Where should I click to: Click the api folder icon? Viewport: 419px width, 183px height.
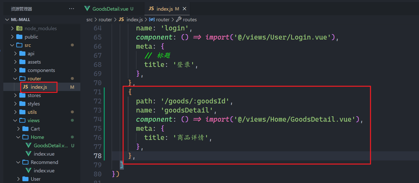[x=22, y=53]
